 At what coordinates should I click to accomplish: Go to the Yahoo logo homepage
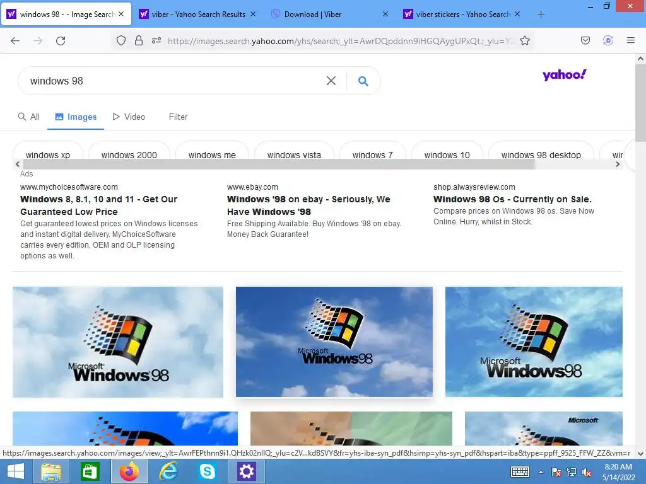(x=564, y=75)
